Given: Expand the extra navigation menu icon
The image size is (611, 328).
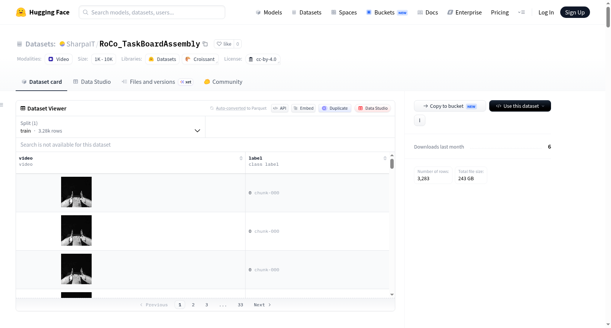Looking at the screenshot, I should (x=521, y=12).
